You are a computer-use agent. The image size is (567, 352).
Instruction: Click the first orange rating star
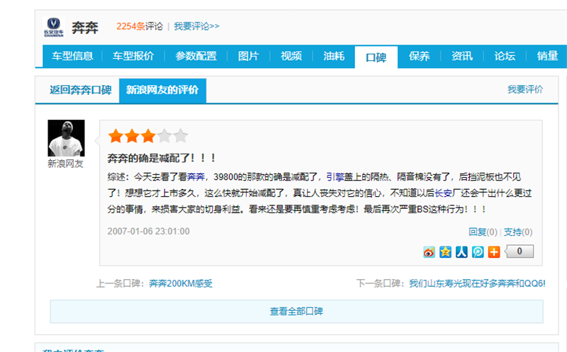[x=116, y=136]
